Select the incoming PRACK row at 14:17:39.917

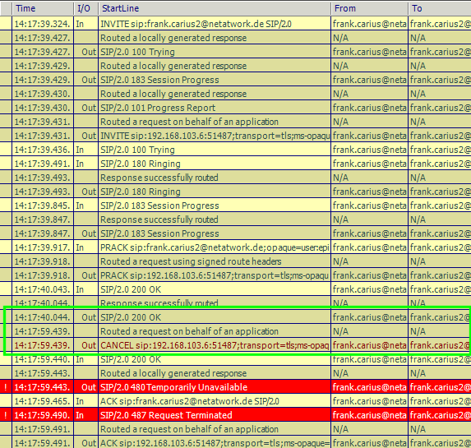(235, 247)
